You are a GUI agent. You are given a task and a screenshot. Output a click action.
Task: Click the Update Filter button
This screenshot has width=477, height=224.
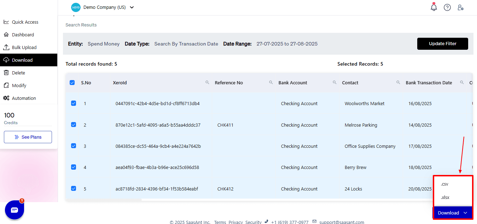click(x=442, y=44)
